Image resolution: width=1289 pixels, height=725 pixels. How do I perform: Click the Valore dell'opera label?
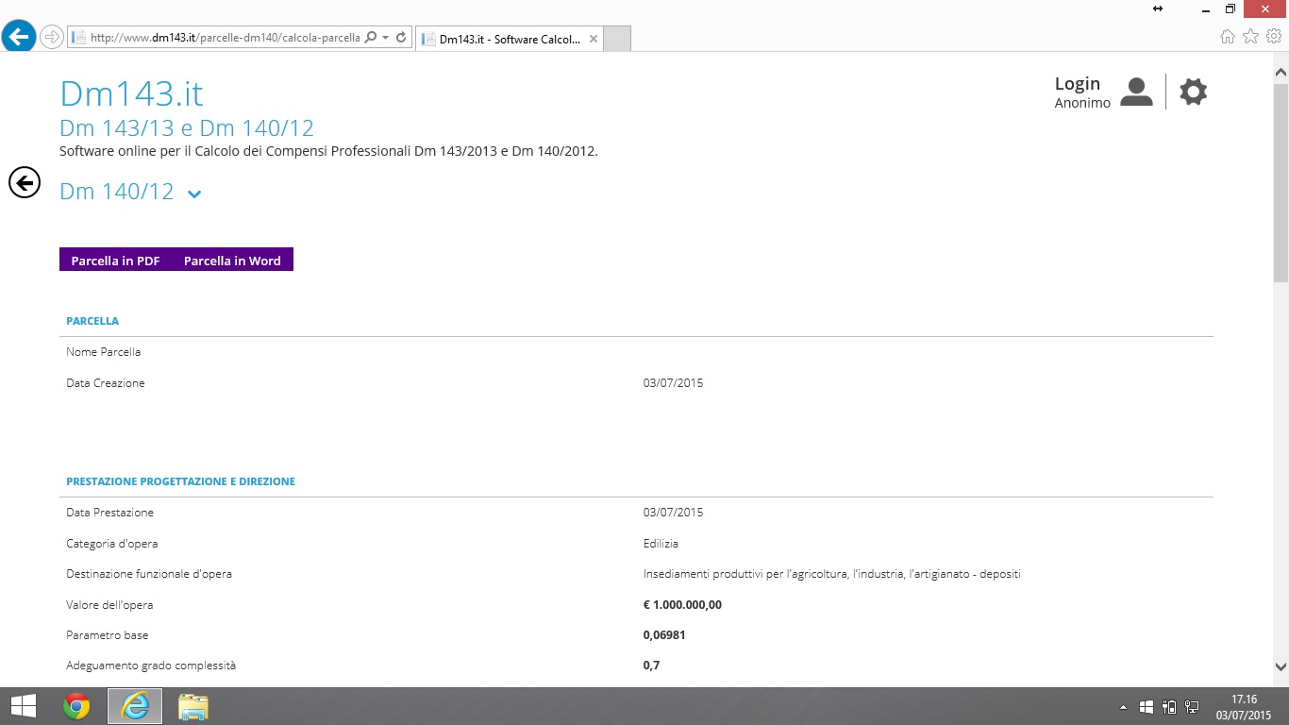point(109,605)
